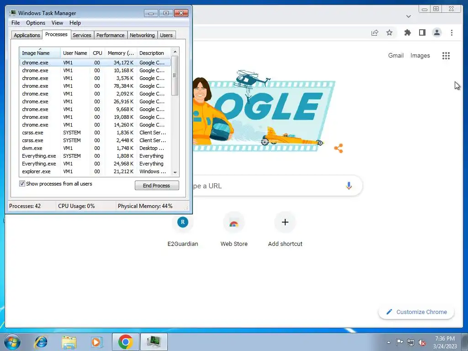Click the Google Doodle image
The width and height of the screenshot is (468, 351).
pyautogui.click(x=264, y=111)
